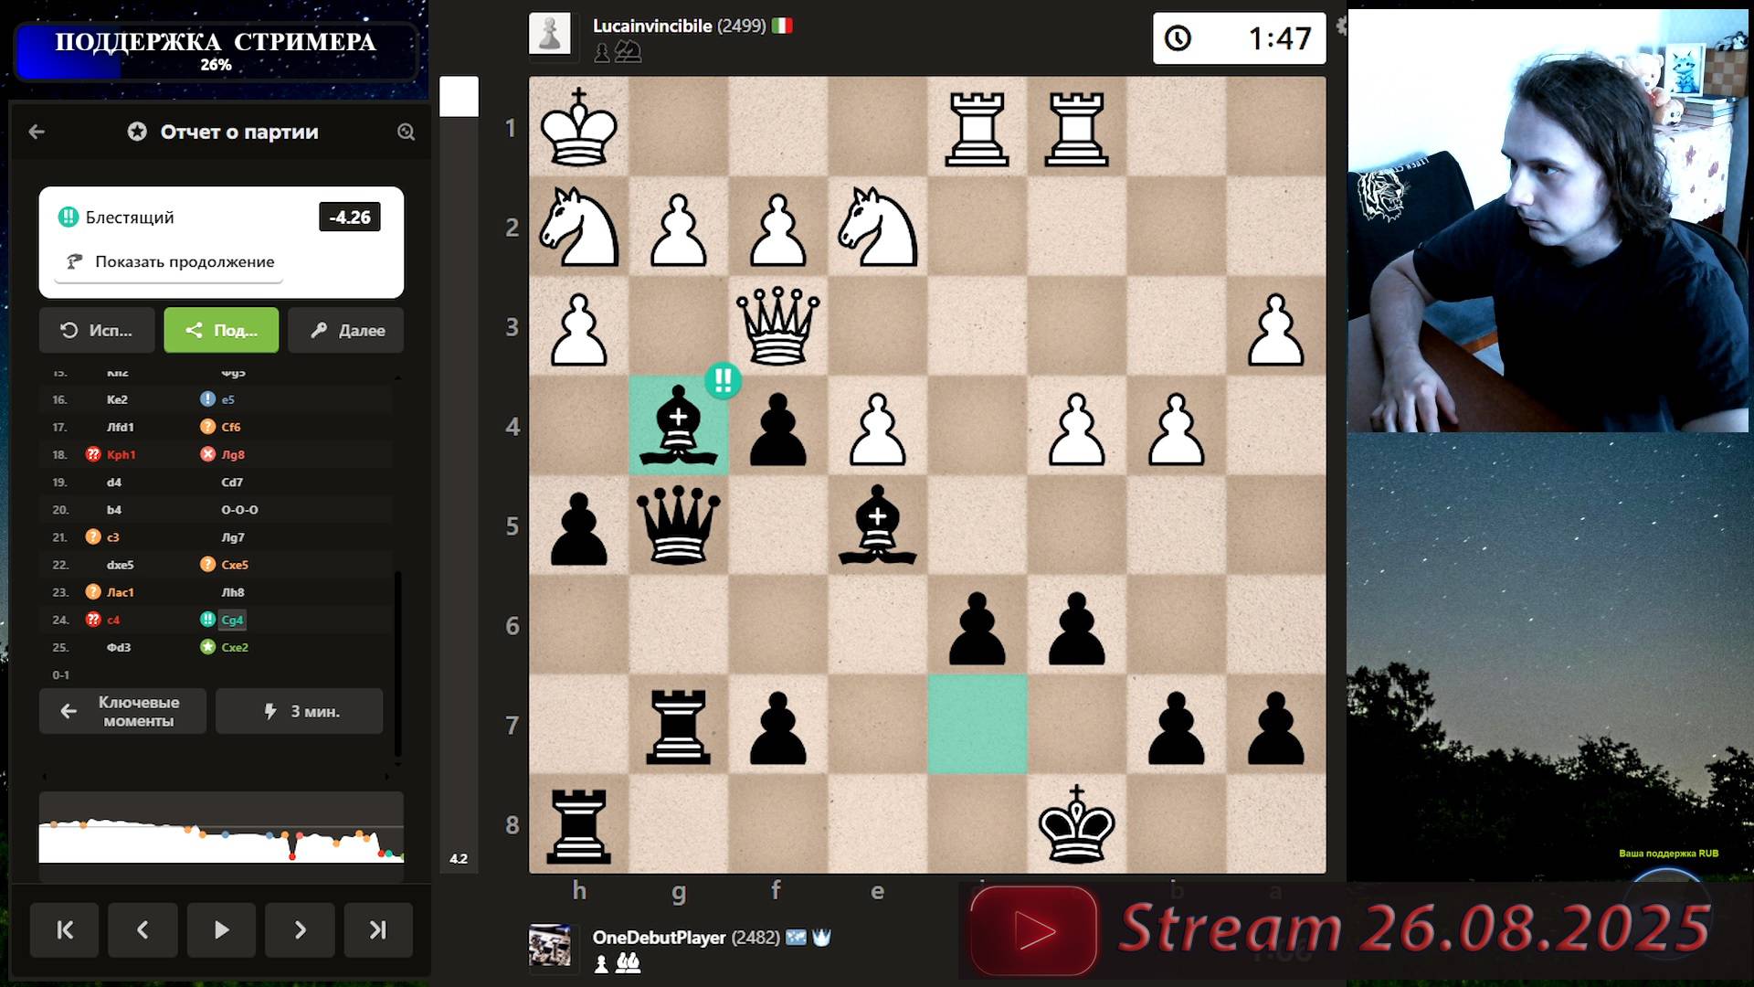Advance one move with the next arrow
The width and height of the screenshot is (1754, 987).
300,929
